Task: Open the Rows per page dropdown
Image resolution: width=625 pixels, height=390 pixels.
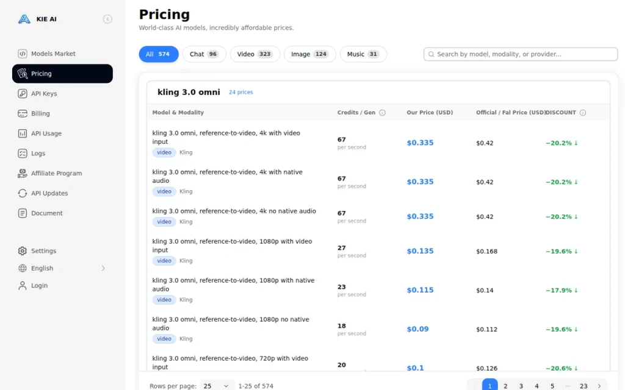Action: [x=217, y=386]
